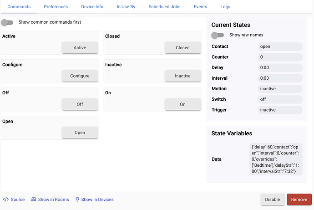The height and width of the screenshot is (210, 314).
Task: Click the Open command button
Action: click(x=80, y=133)
